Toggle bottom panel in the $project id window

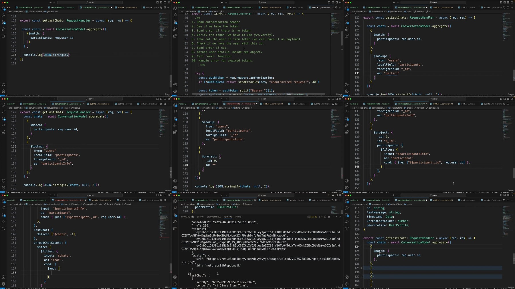[333, 99]
